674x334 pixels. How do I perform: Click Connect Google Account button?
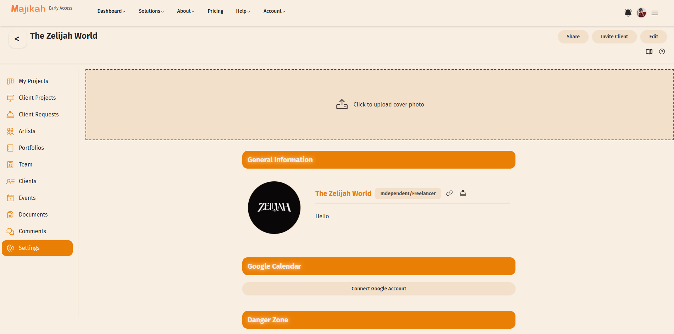pos(379,289)
